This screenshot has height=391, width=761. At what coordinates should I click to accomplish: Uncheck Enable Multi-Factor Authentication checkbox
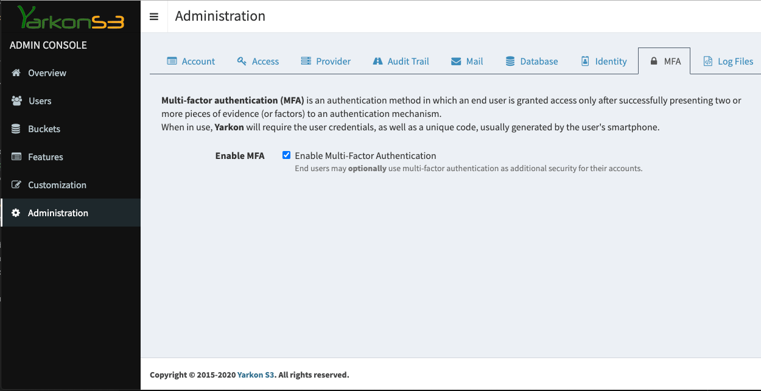(x=287, y=155)
